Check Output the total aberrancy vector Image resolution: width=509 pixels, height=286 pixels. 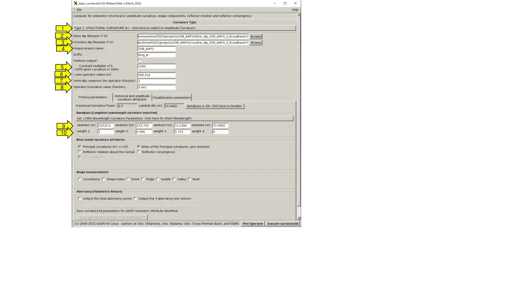point(80,199)
